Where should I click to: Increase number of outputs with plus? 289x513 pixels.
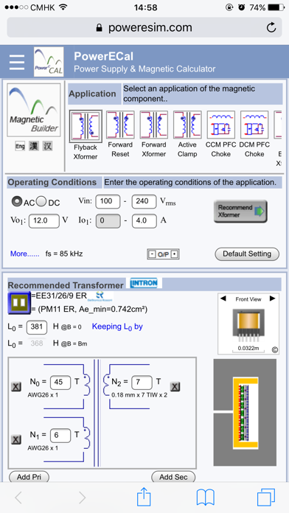(x=175, y=254)
